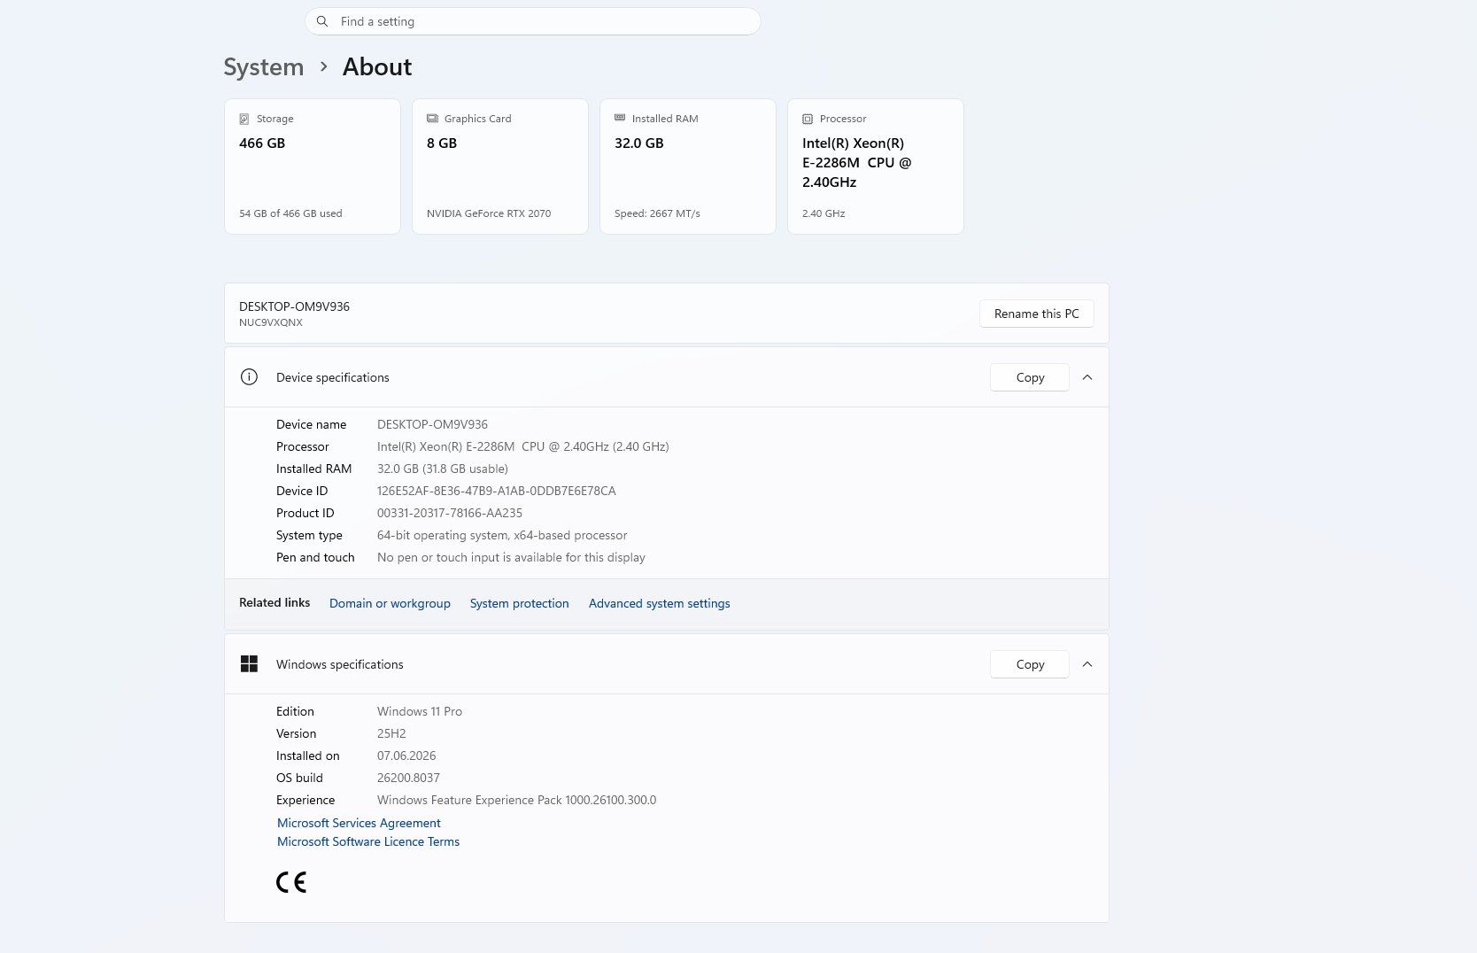Screen dimensions: 1477x953
Task: Click the 32.0 GB (31.8 GB usable) value
Action: tap(443, 469)
